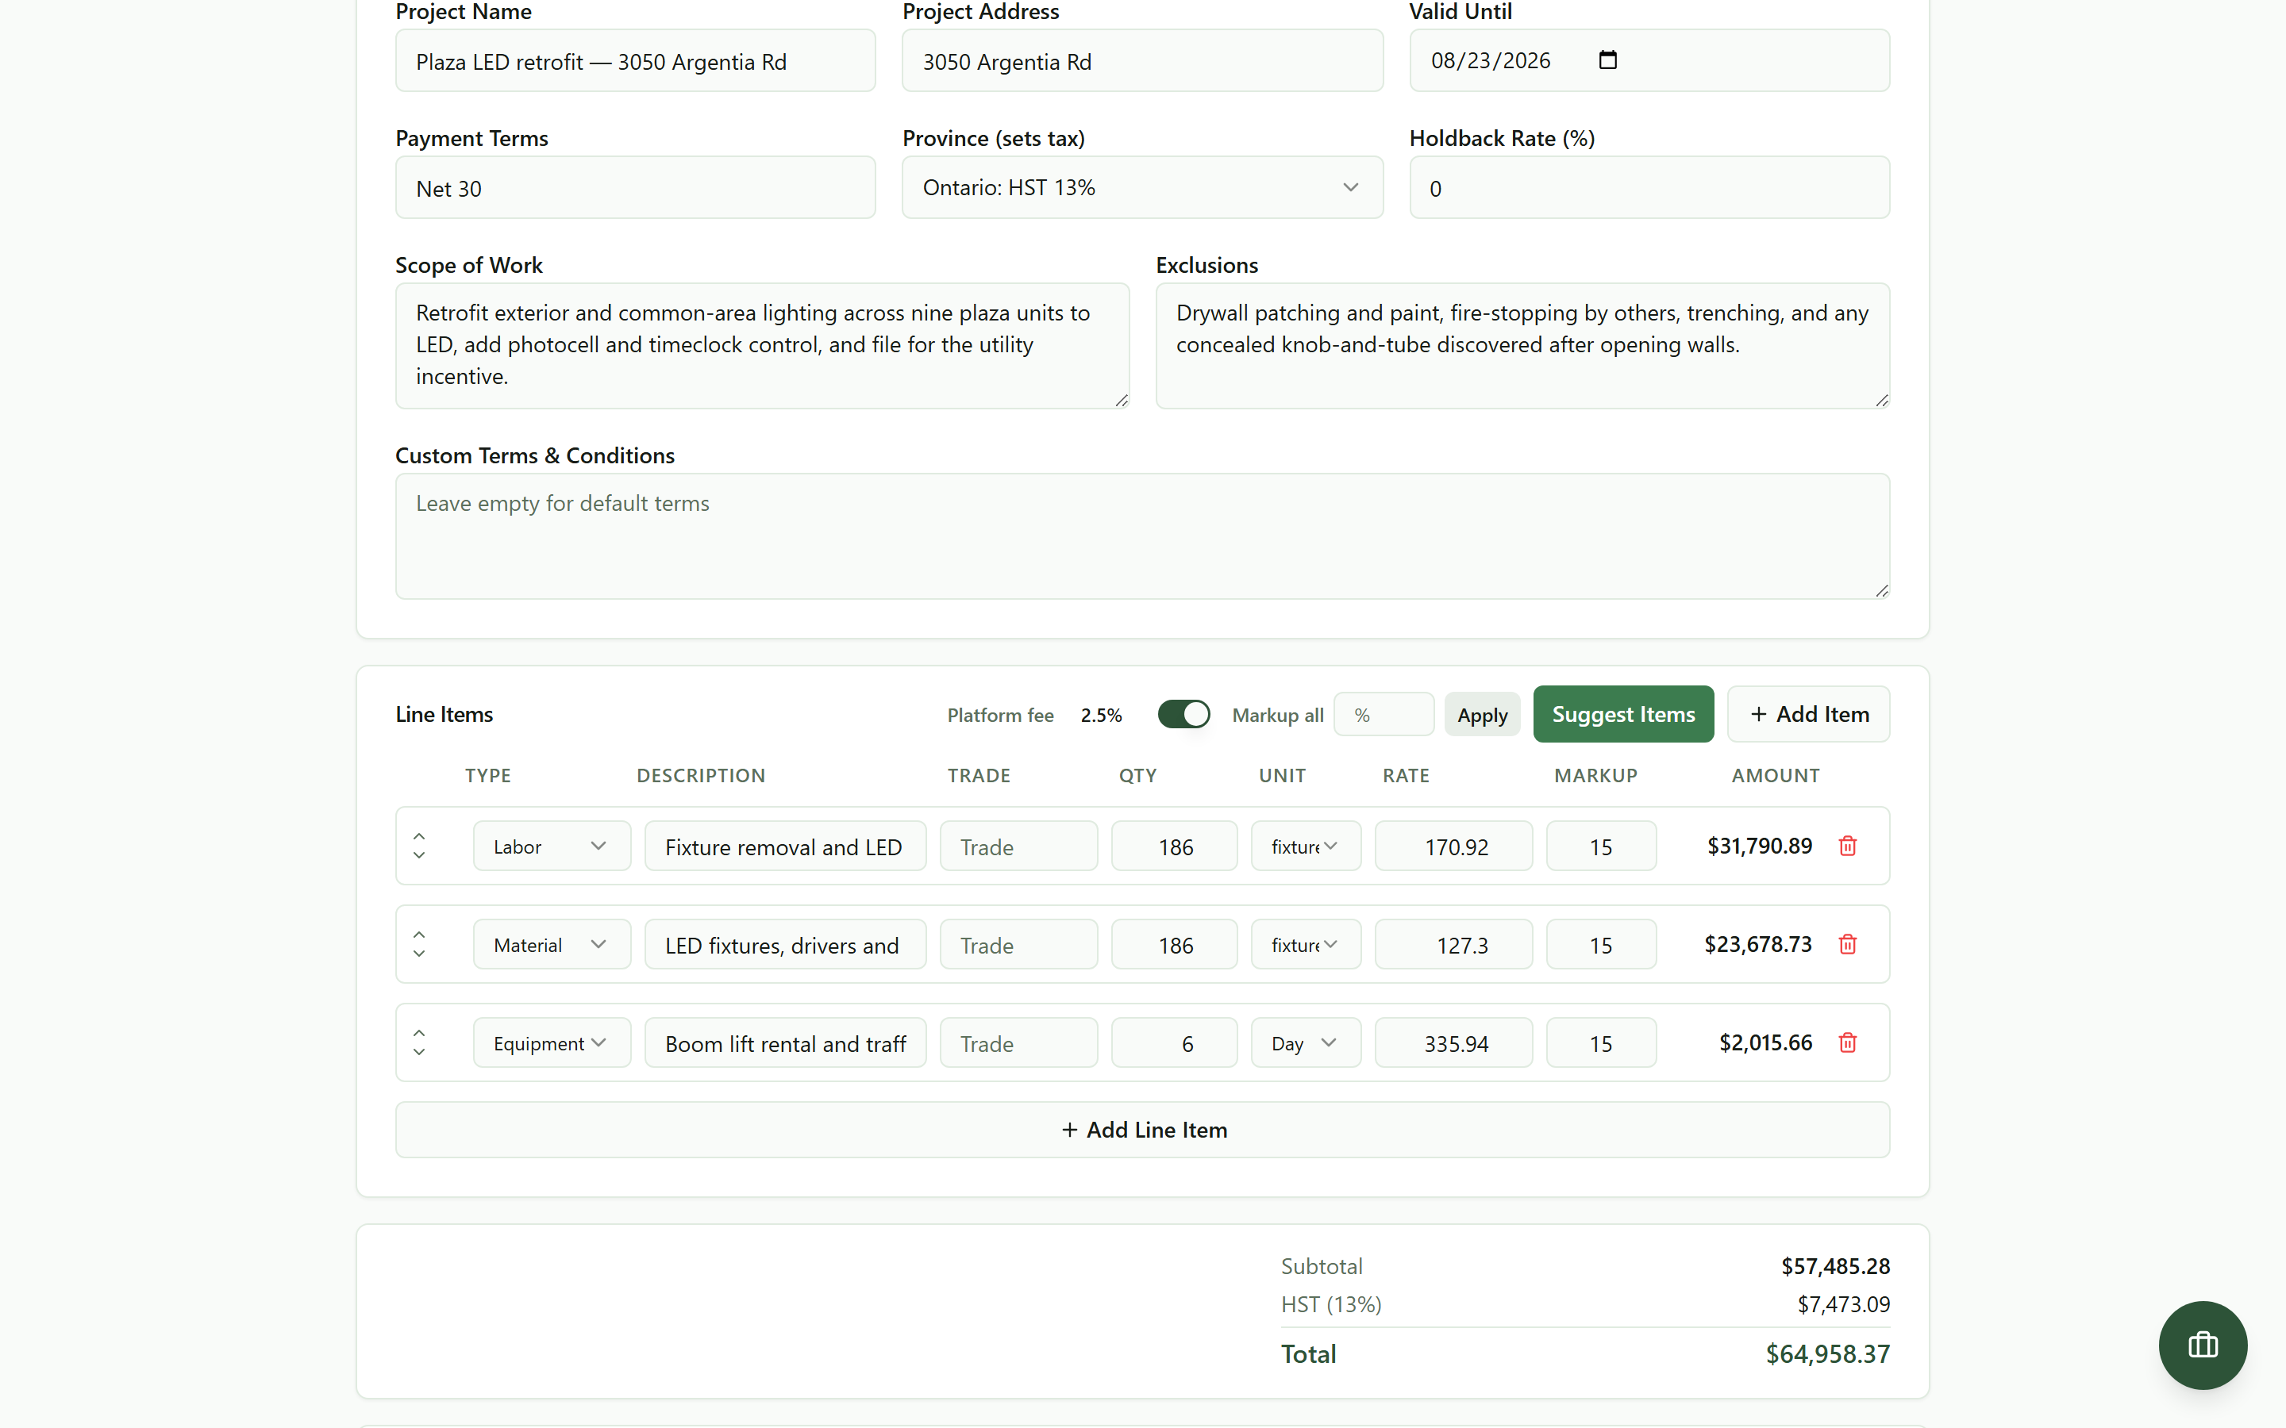
Task: Click the Total value $64,958.37
Action: point(1827,1354)
